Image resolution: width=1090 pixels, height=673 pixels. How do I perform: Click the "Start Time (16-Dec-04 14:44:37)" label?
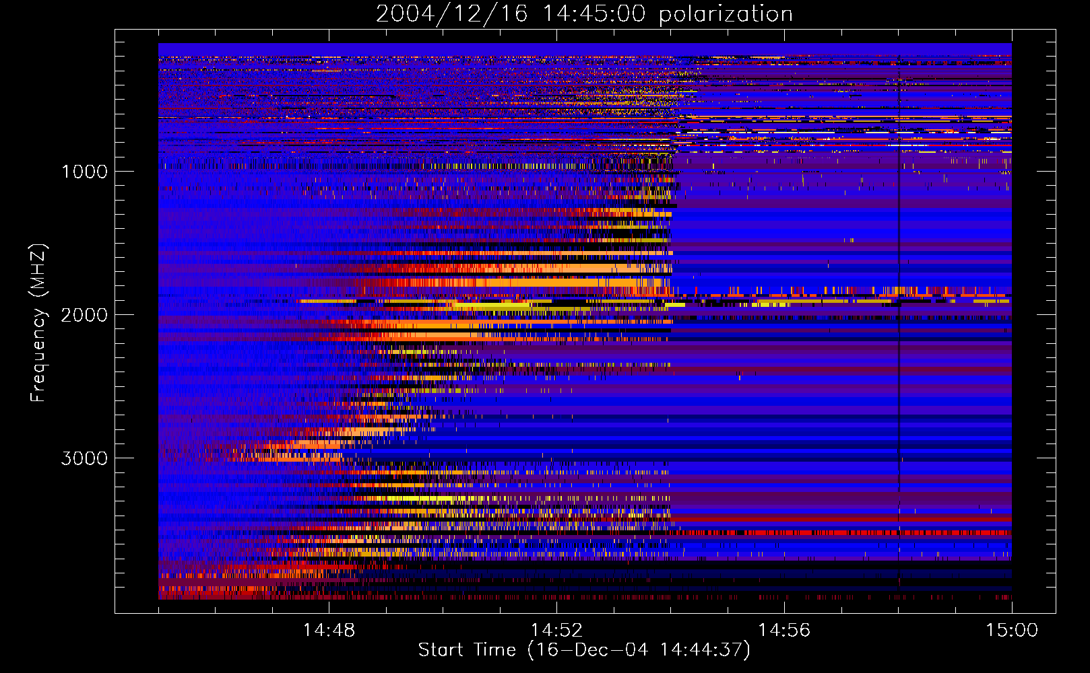point(584,650)
